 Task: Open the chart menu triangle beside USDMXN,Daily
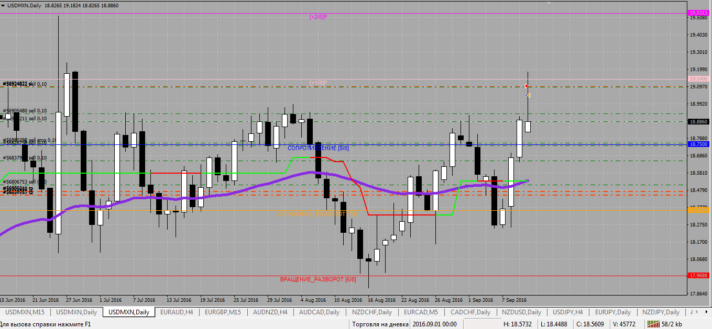(3, 5)
